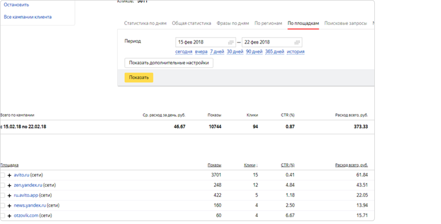The width and height of the screenshot is (441, 224).
Task: Switch to Статистика по дням tab
Action: click(x=145, y=23)
